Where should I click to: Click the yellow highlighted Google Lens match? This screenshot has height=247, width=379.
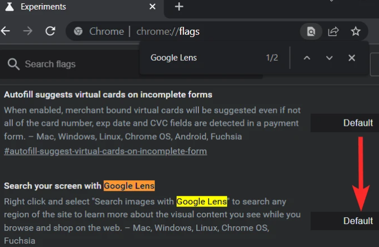201,201
